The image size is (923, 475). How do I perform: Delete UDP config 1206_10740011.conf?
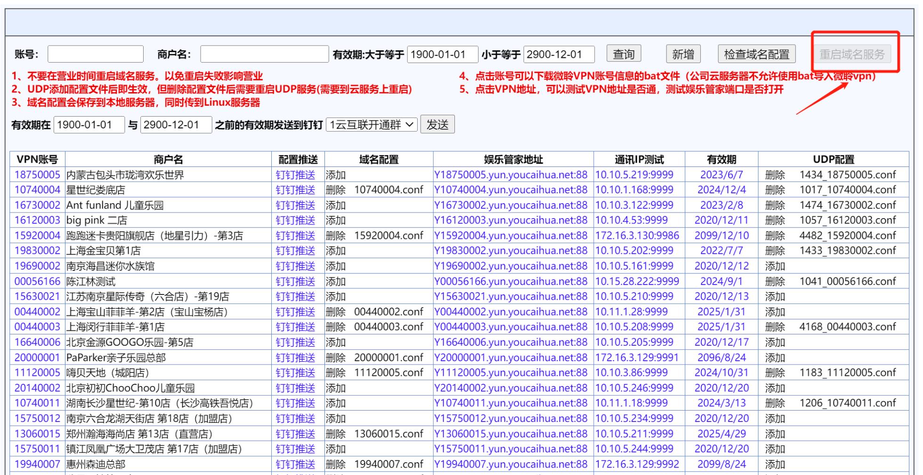(775, 403)
